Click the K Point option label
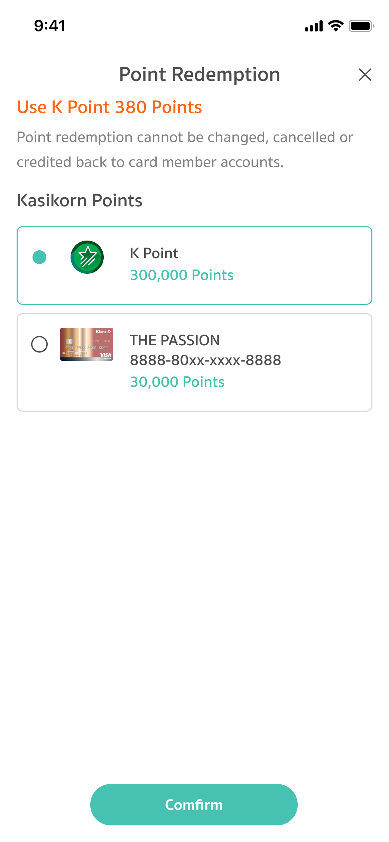The width and height of the screenshot is (389, 842). (x=154, y=253)
